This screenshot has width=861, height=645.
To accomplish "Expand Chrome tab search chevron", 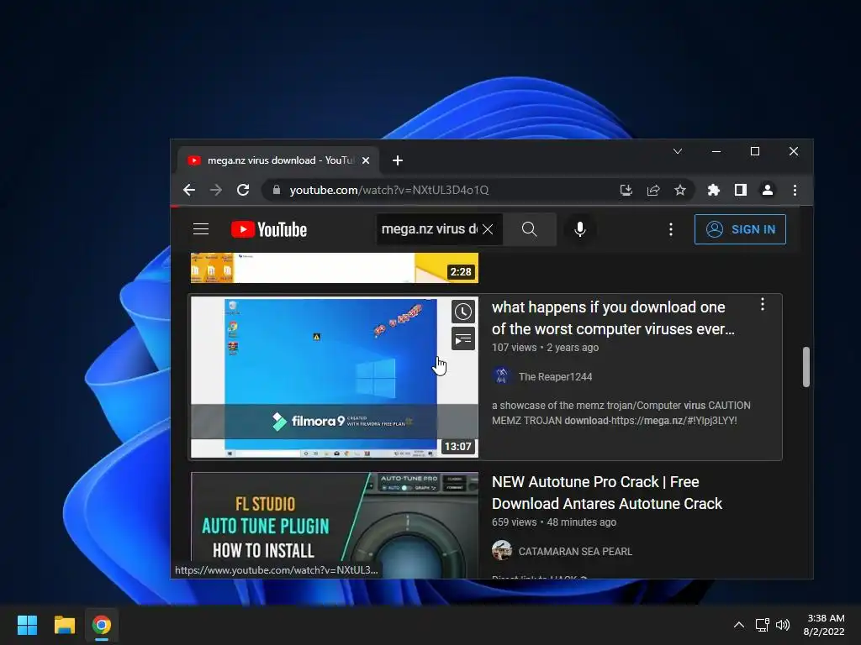I will pos(678,151).
